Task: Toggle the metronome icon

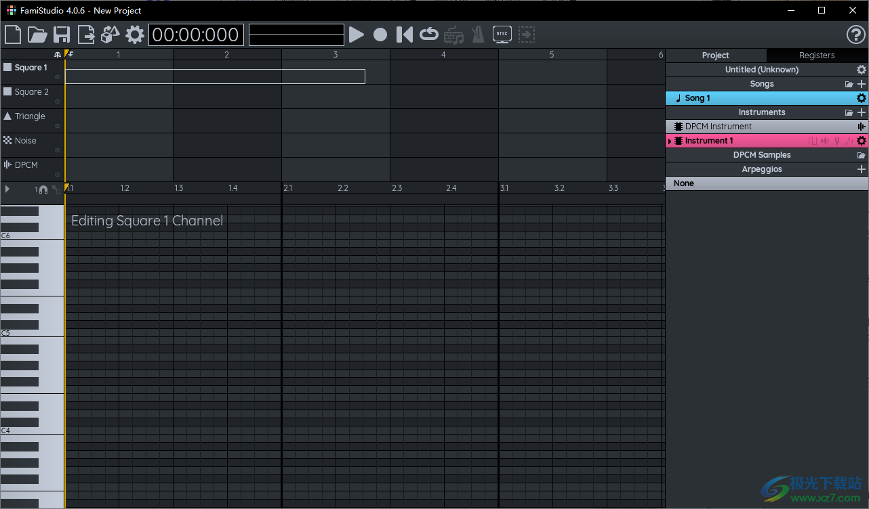Action: [x=478, y=35]
